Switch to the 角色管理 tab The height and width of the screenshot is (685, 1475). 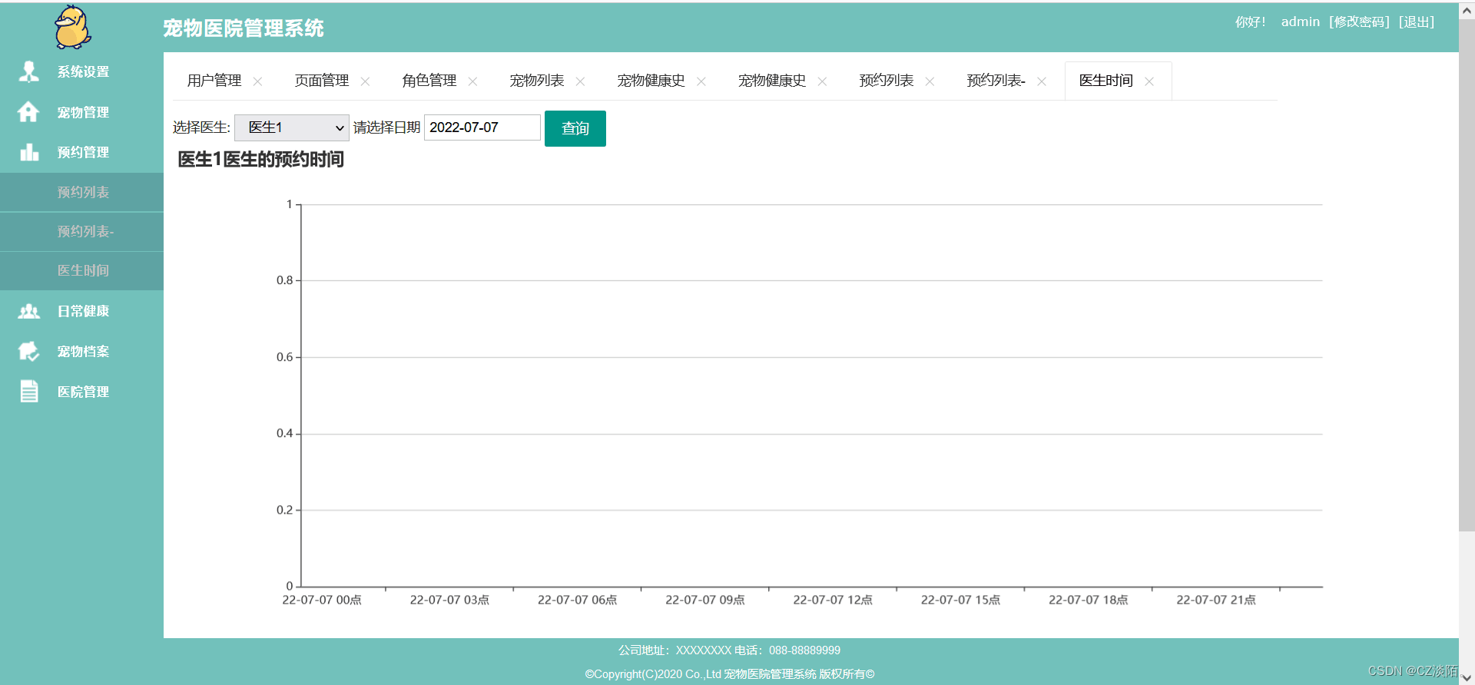429,81
